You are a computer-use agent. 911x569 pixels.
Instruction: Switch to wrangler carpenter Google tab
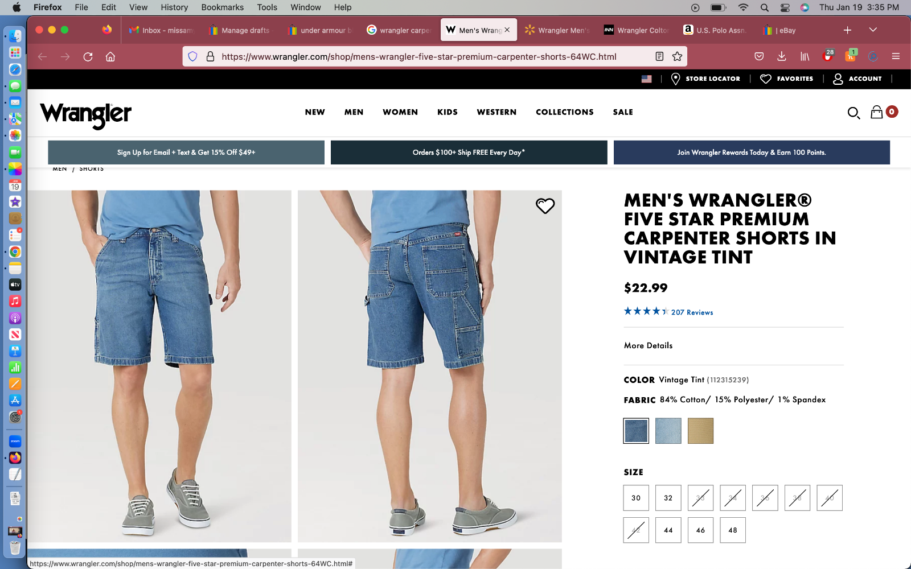399,30
